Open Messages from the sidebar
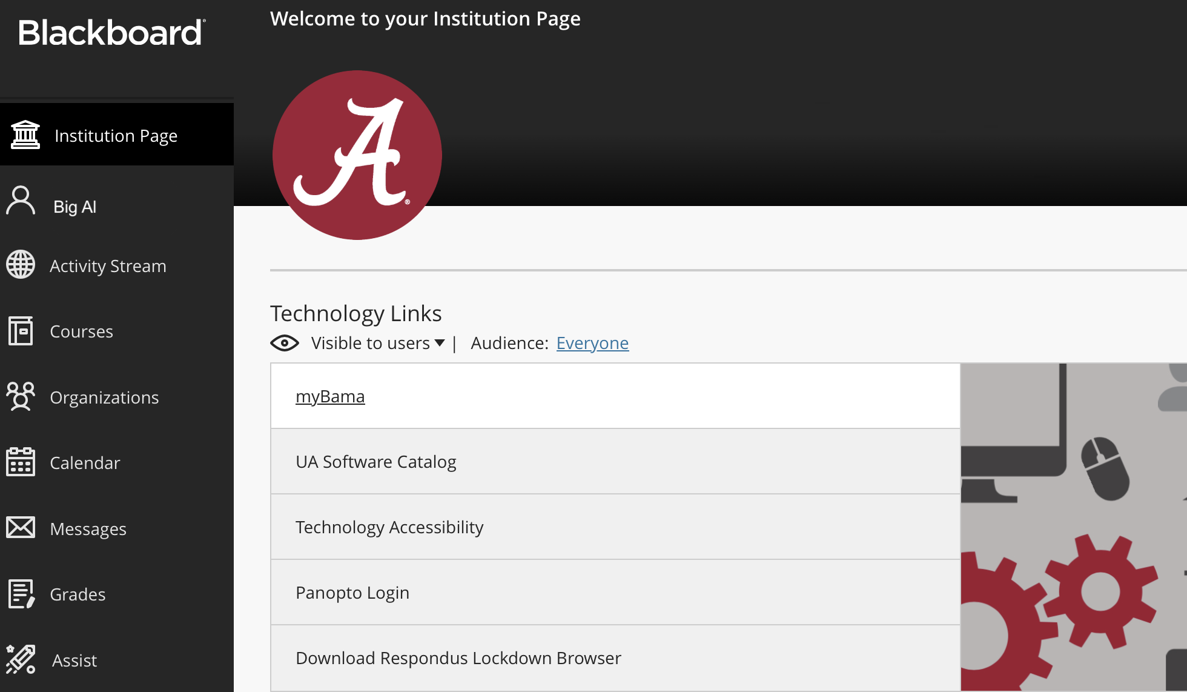This screenshot has height=692, width=1187. point(88,528)
